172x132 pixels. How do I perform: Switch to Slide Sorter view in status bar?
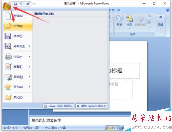[x=113, y=128]
